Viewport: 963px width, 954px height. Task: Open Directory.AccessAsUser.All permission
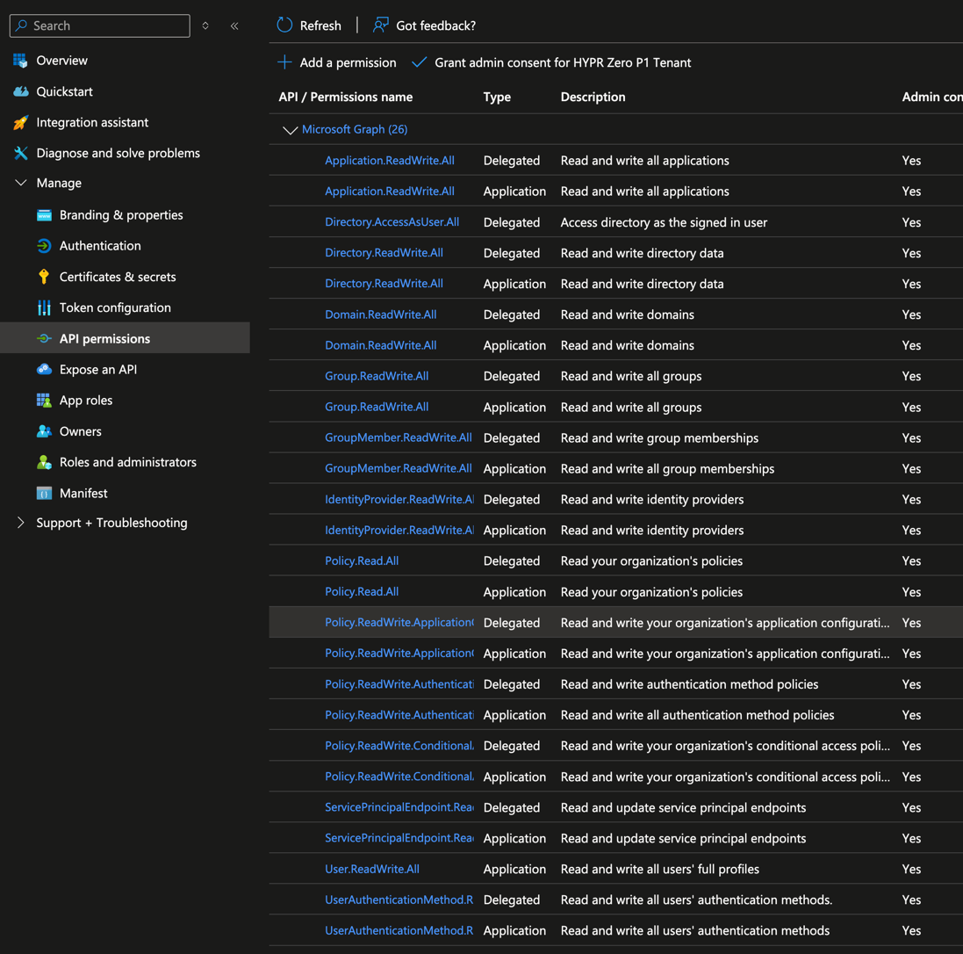coord(392,222)
